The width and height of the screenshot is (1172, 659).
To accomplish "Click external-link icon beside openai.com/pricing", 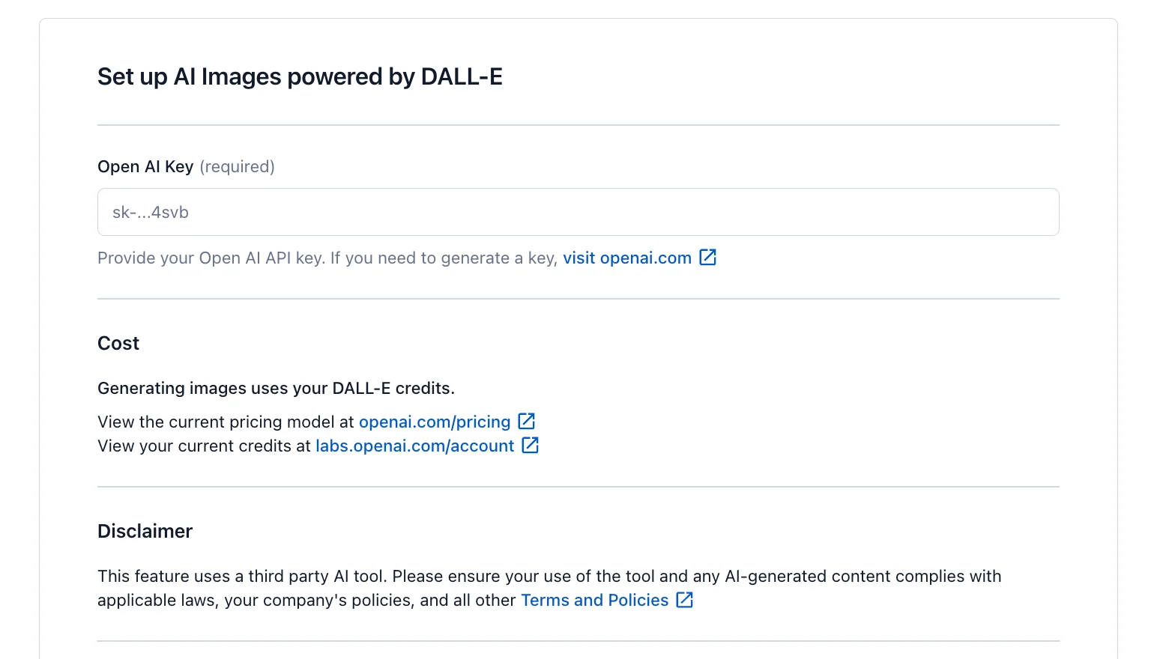I will [x=527, y=421].
